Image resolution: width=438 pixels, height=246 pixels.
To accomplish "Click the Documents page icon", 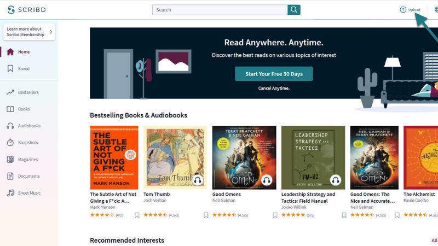I will (x=10, y=176).
